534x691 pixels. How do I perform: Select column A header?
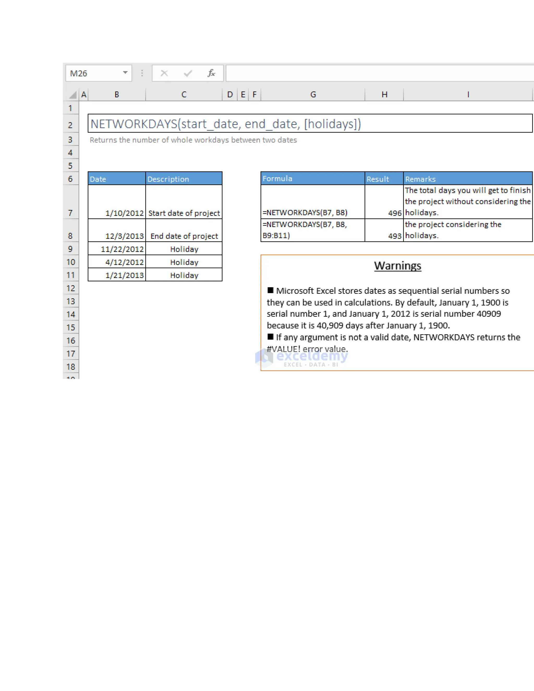[x=83, y=95]
